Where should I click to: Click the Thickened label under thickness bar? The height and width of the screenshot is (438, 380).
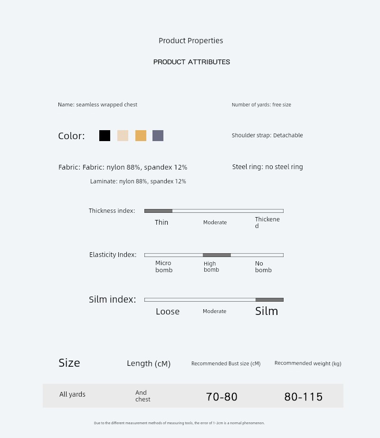267,222
